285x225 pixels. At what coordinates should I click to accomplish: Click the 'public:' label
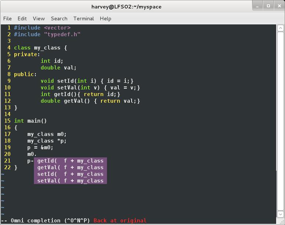point(25,74)
